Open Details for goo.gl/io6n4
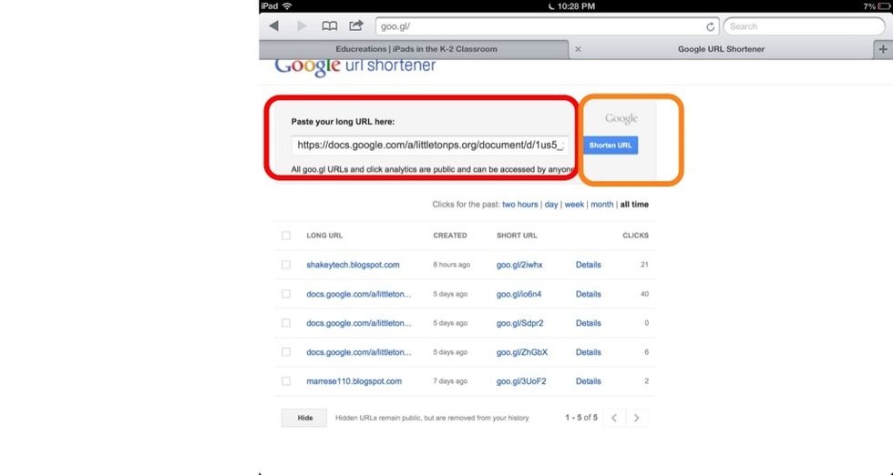 coord(589,294)
